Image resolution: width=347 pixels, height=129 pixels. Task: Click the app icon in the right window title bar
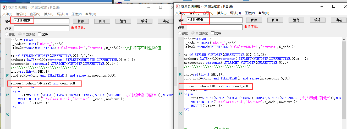coord(178,6)
